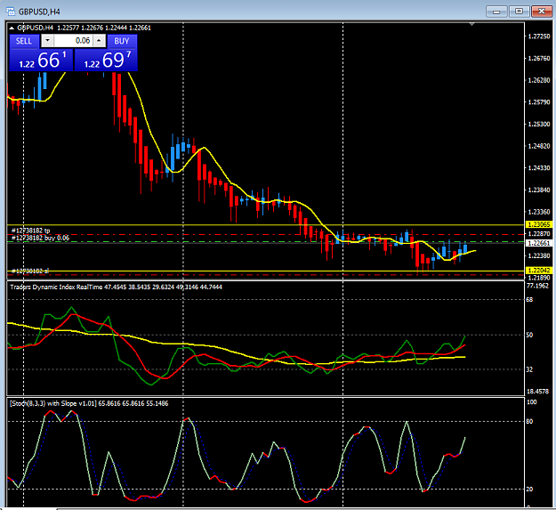Click the 77.1962 value on TDI scale
This screenshot has height=510, width=556.
537,286
